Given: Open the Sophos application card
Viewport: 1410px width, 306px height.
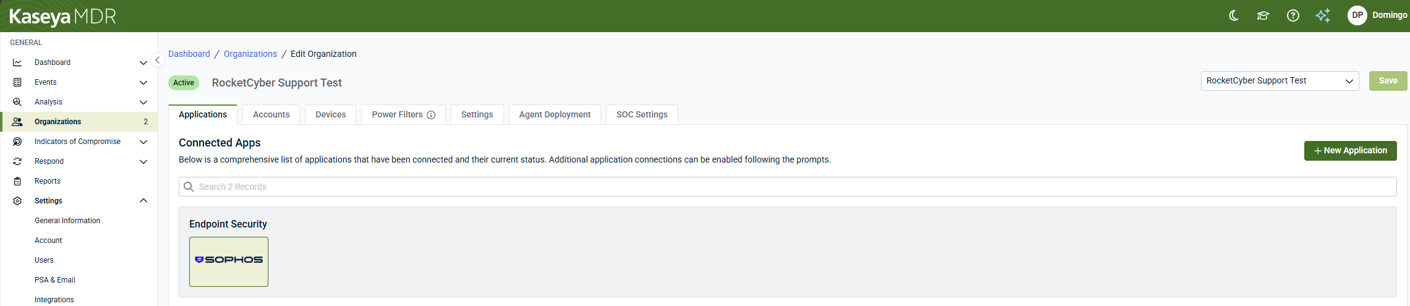Looking at the screenshot, I should [229, 261].
